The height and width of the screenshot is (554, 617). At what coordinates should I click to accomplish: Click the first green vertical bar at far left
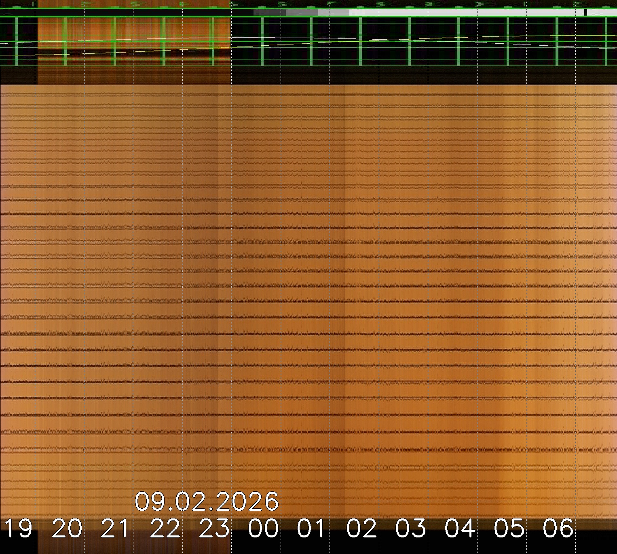tap(16, 40)
